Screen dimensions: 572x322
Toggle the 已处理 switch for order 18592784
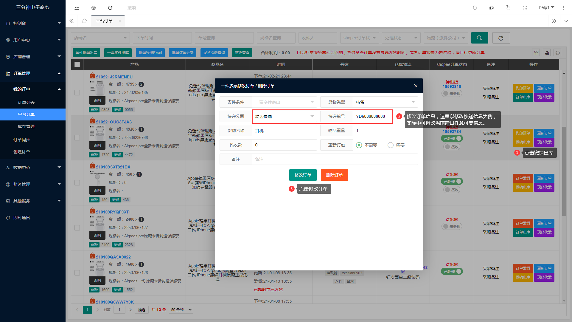point(452,138)
